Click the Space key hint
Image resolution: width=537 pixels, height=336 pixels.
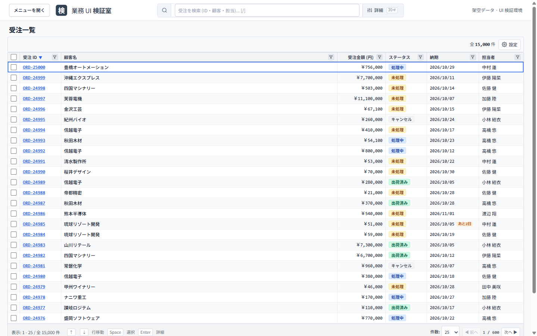click(x=115, y=332)
